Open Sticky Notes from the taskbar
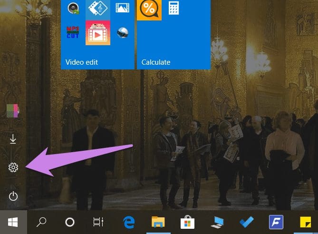This screenshot has width=318, height=234. [x=306, y=222]
